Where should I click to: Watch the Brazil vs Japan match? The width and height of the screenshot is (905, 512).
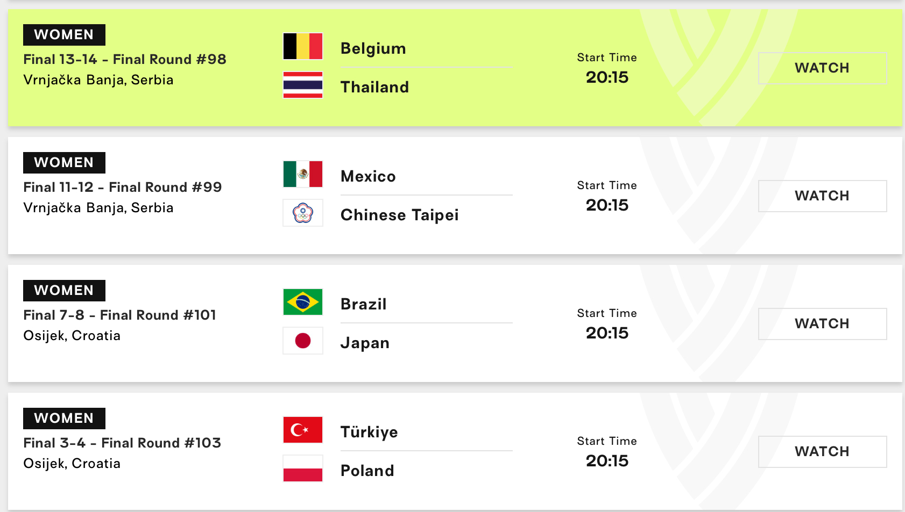point(822,324)
